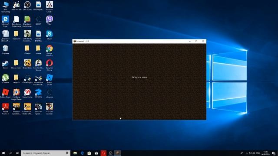Open Cheat Engine desktop shortcut

(27, 79)
